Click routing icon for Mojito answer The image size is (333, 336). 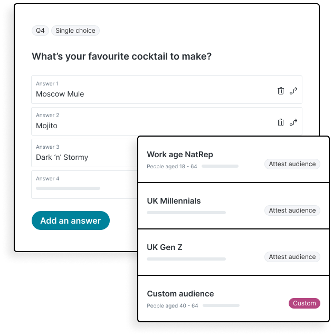click(293, 122)
